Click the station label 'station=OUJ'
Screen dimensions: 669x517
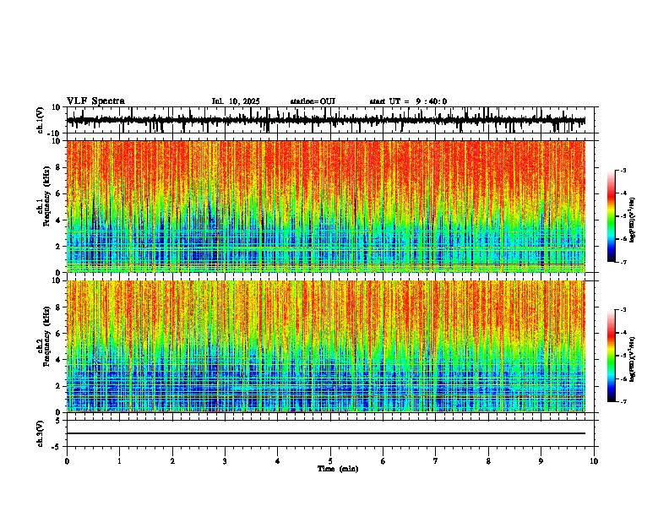(313, 101)
